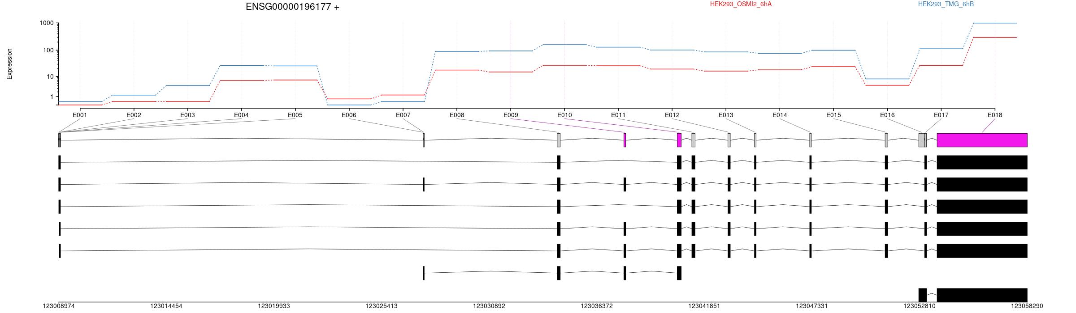
Task: Click genomic coordinate 123041851
Action: pyautogui.click(x=704, y=306)
